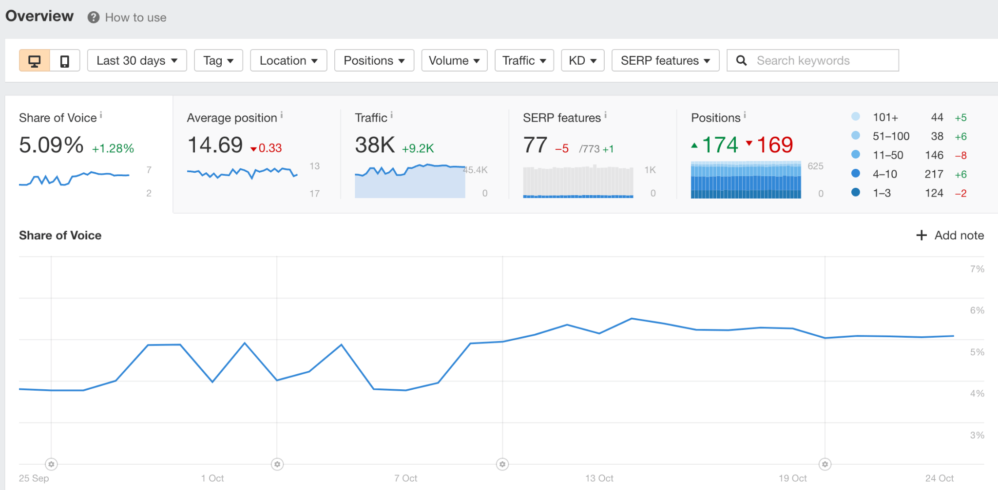
Task: Click the help icon next to Overview
Action: (93, 18)
